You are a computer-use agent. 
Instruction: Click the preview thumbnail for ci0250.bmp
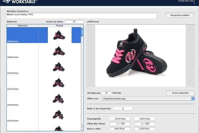[x=58, y=115]
